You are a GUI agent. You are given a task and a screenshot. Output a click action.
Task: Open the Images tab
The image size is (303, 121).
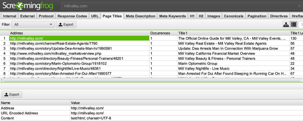213,16
